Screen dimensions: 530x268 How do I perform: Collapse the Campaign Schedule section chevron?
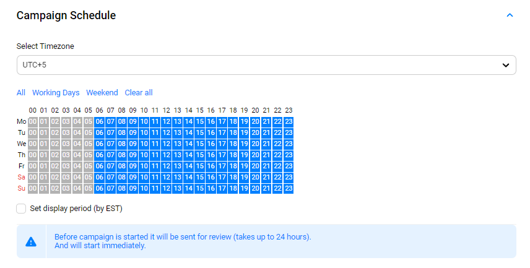click(510, 15)
